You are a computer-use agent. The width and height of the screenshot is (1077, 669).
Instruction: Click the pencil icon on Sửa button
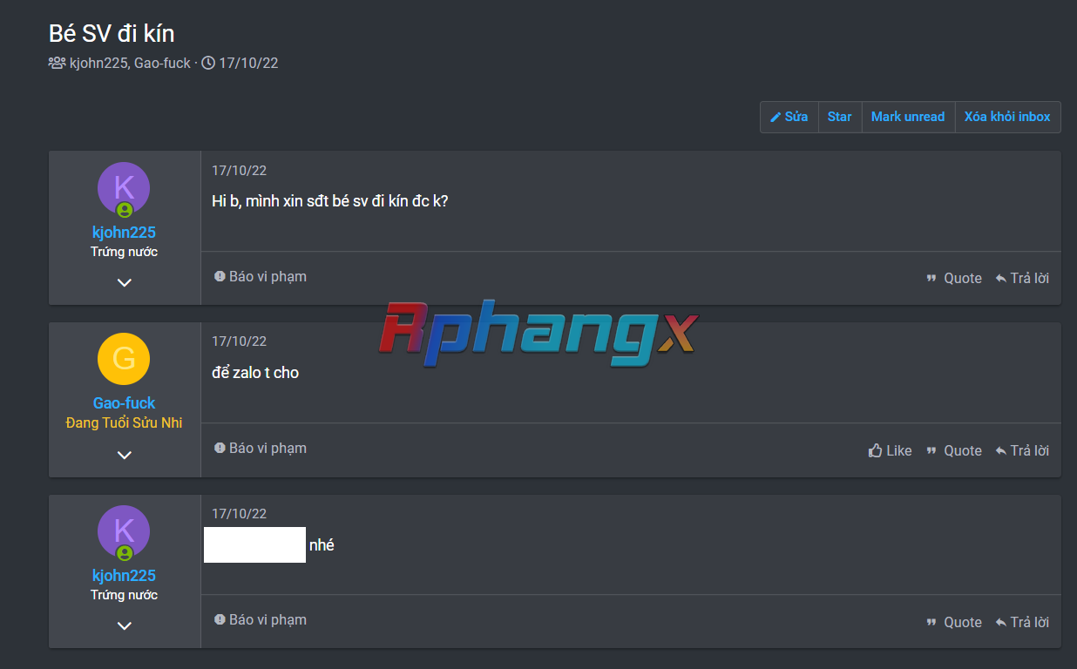tap(776, 117)
